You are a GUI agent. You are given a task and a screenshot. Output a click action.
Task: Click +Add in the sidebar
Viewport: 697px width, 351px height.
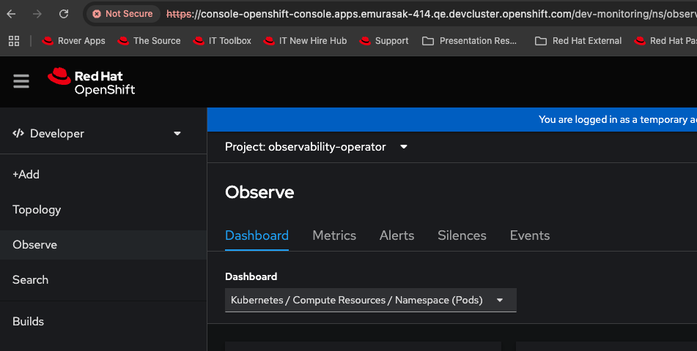click(x=26, y=175)
